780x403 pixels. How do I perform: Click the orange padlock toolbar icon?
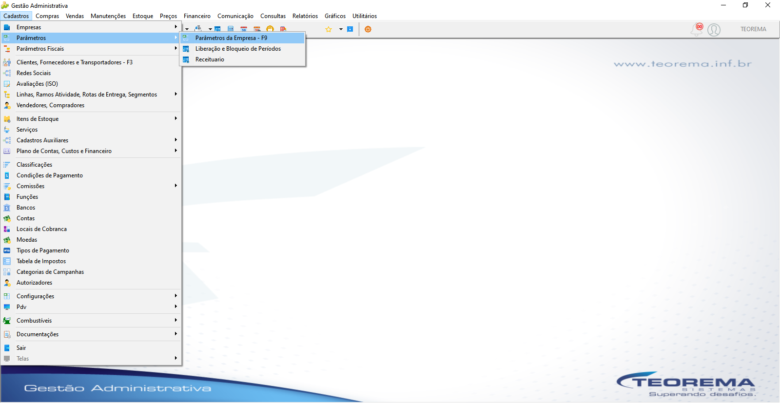click(x=270, y=29)
